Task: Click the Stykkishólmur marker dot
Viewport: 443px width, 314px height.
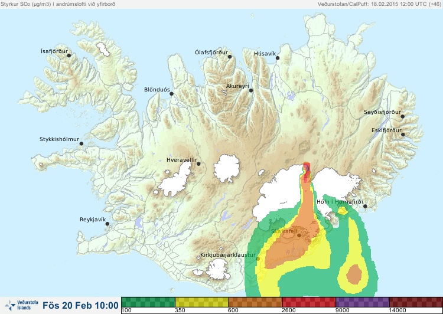Action: tap(82, 143)
